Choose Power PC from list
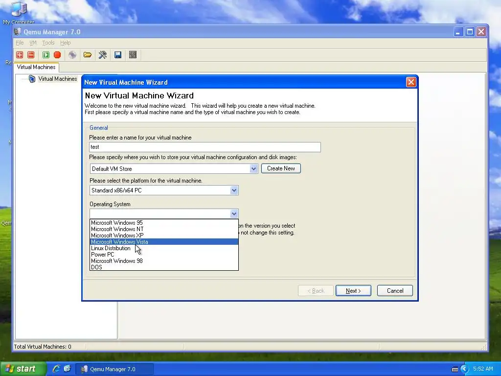The image size is (501, 376). click(x=164, y=255)
